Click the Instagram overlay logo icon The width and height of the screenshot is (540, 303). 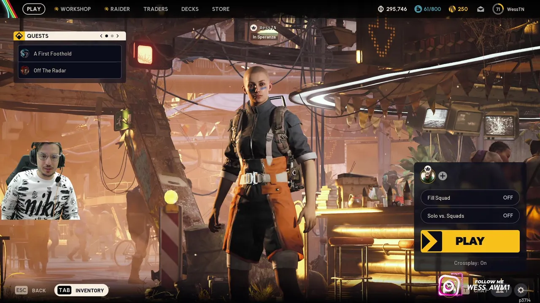coord(450,285)
